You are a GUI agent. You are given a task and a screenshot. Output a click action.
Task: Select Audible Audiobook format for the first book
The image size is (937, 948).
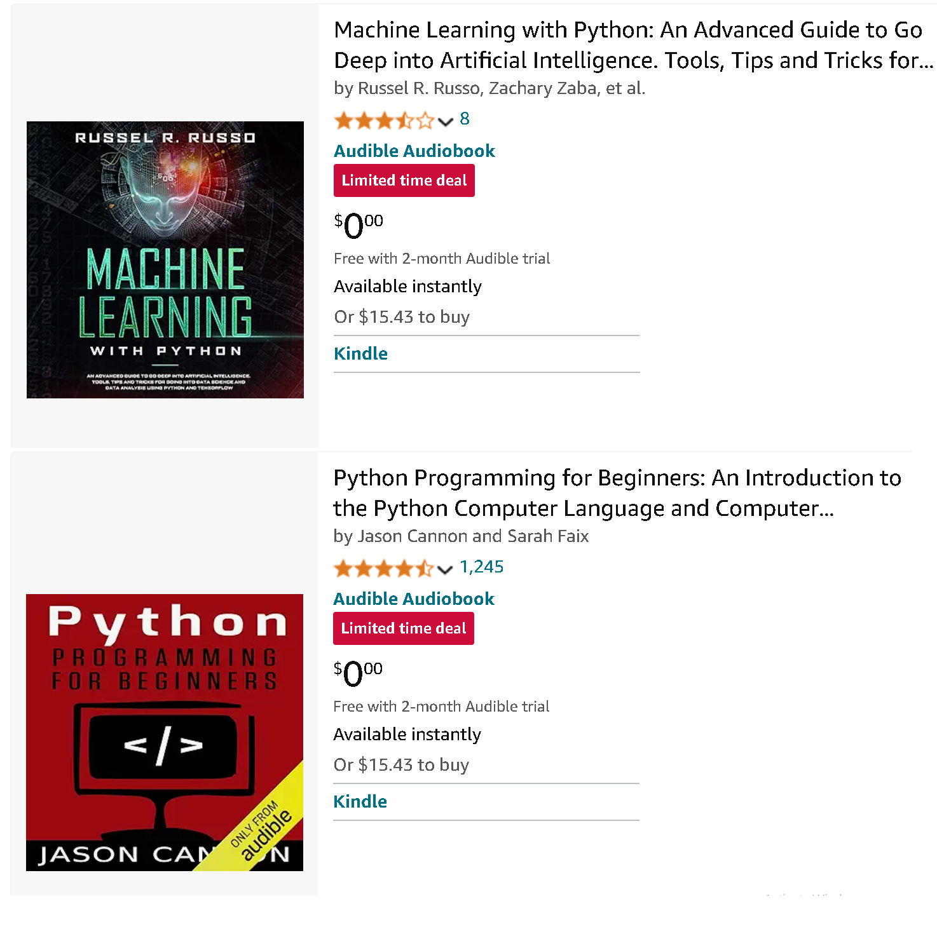[x=414, y=151]
